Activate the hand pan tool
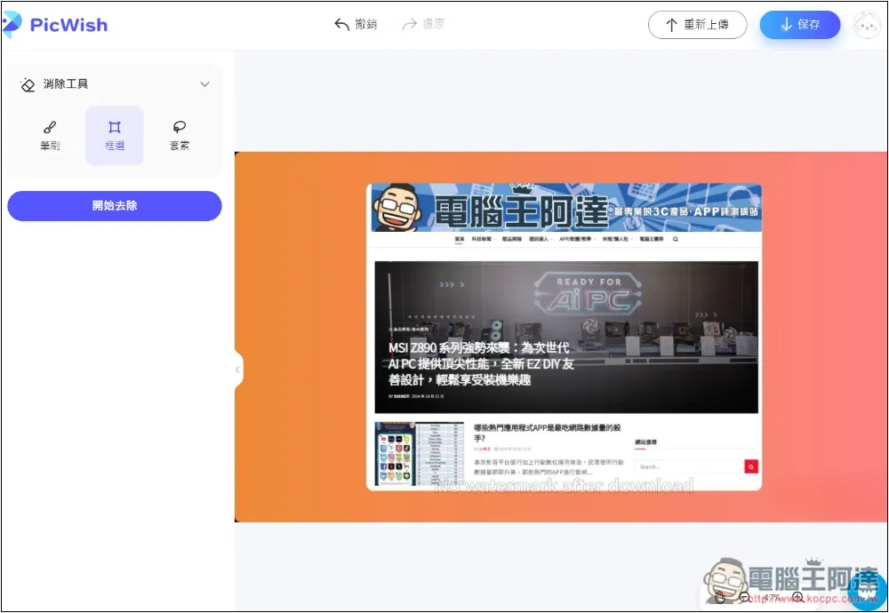 [x=720, y=598]
